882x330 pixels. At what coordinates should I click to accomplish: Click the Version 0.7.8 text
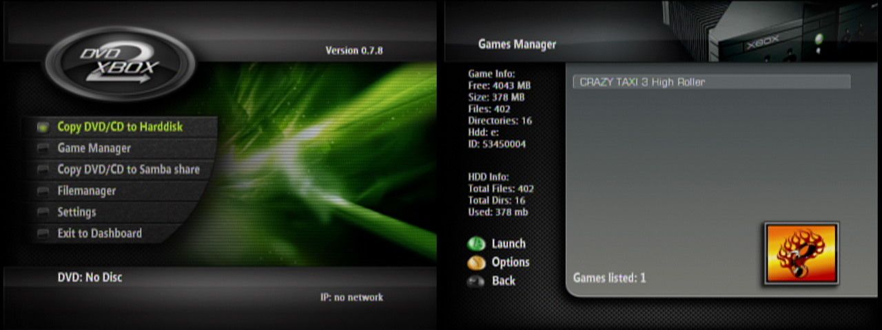(354, 50)
